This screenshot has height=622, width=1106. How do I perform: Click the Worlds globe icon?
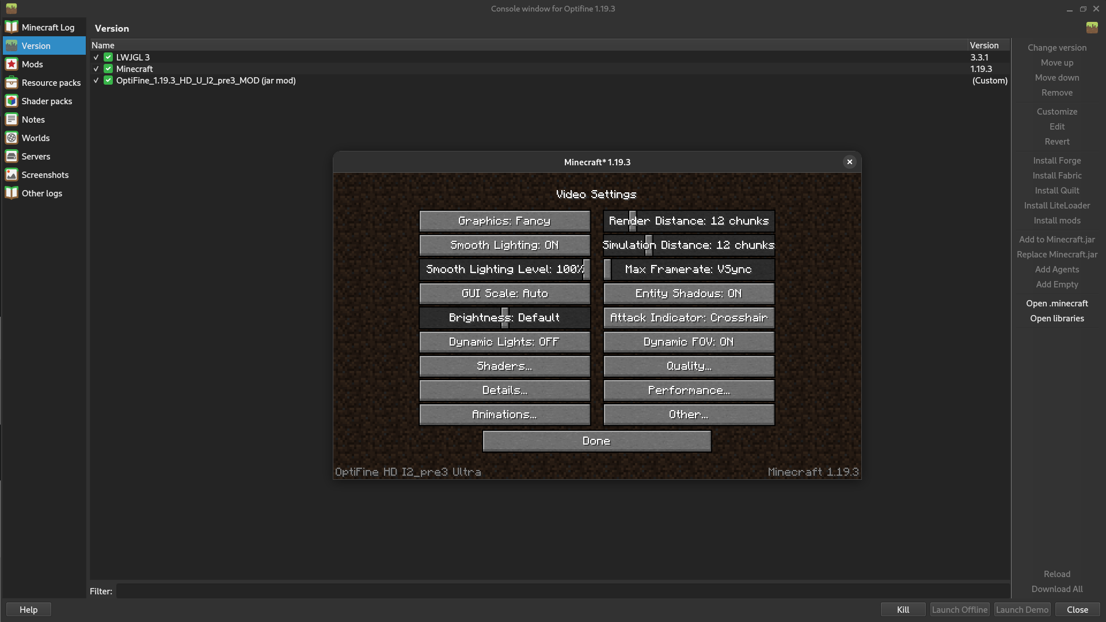[x=12, y=138]
